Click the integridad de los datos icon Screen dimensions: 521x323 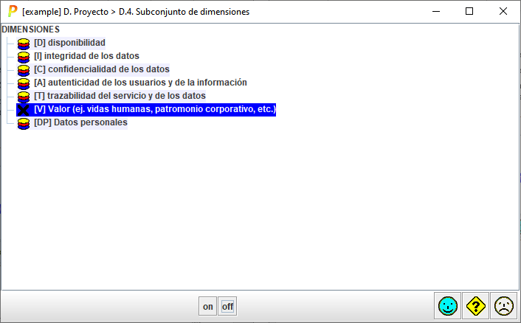[24, 56]
